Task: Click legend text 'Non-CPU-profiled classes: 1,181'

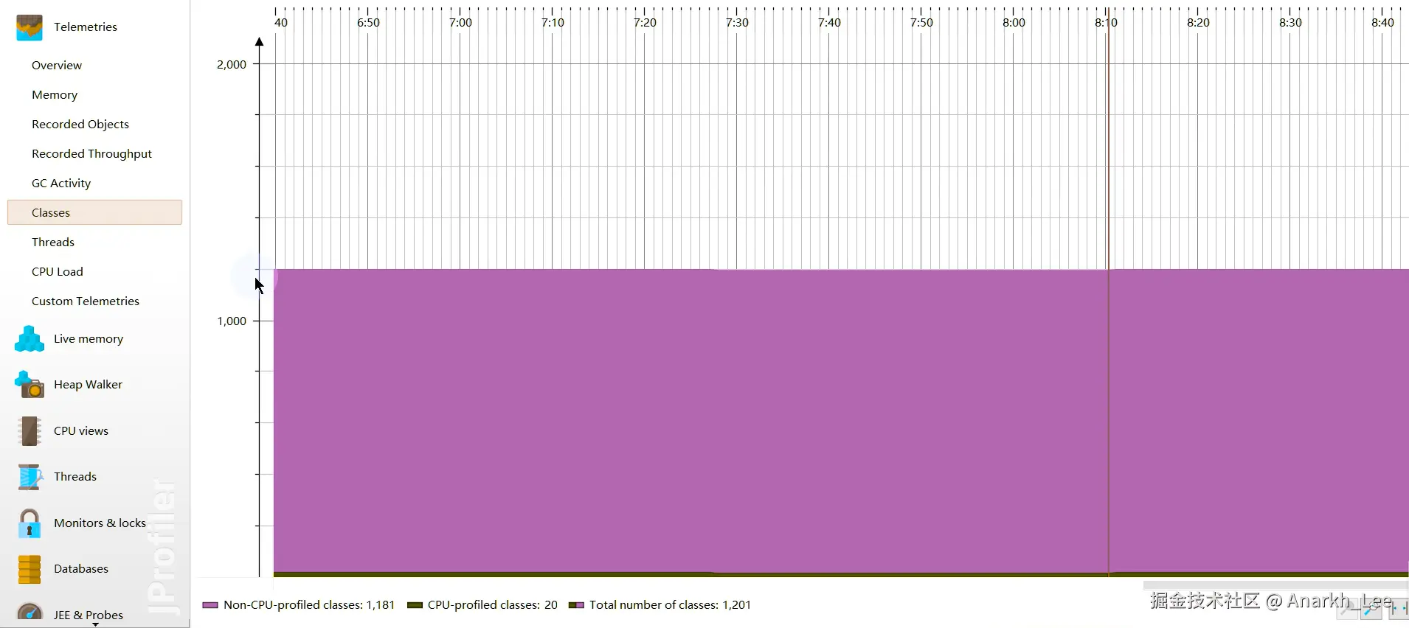Action: click(309, 605)
